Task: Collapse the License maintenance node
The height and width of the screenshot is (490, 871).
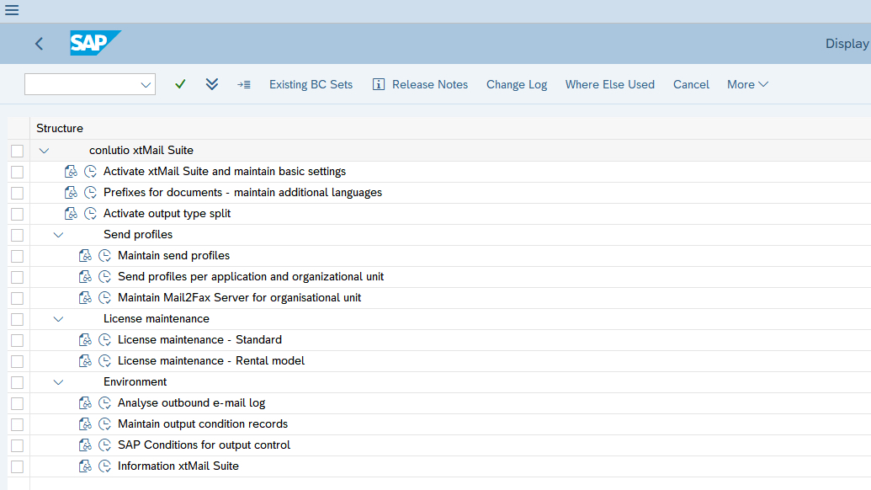Action: 58,319
